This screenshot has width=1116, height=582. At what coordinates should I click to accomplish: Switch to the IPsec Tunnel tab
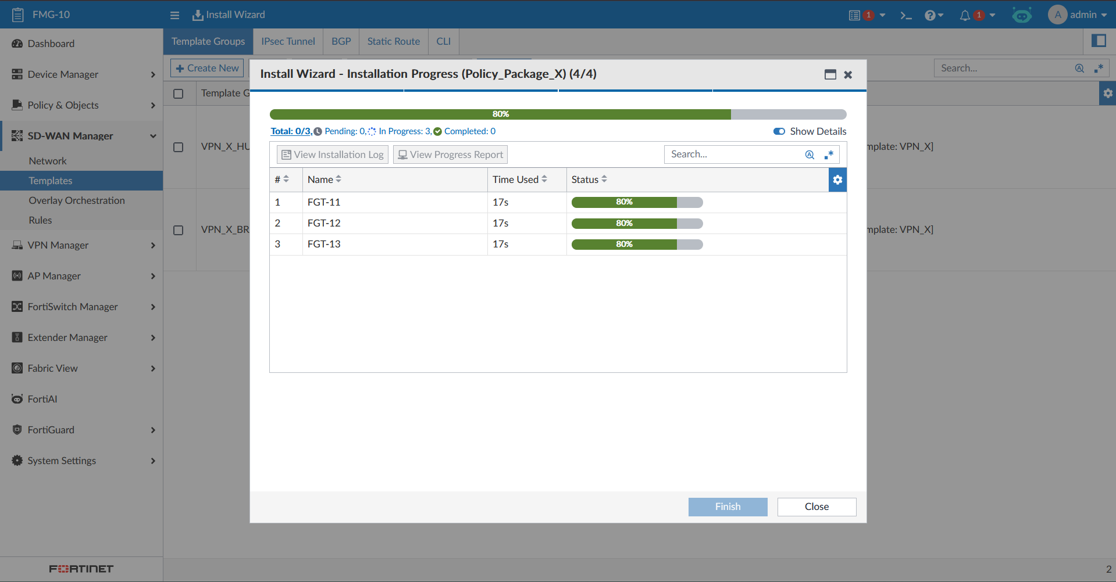(288, 41)
